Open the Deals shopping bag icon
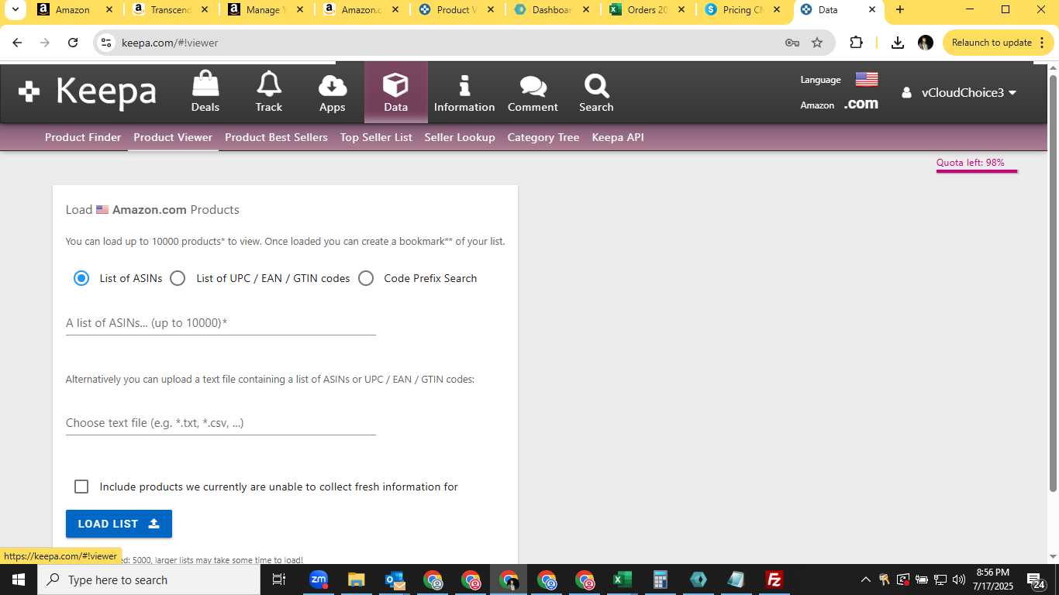Image resolution: width=1059 pixels, height=595 pixels. pos(205,84)
